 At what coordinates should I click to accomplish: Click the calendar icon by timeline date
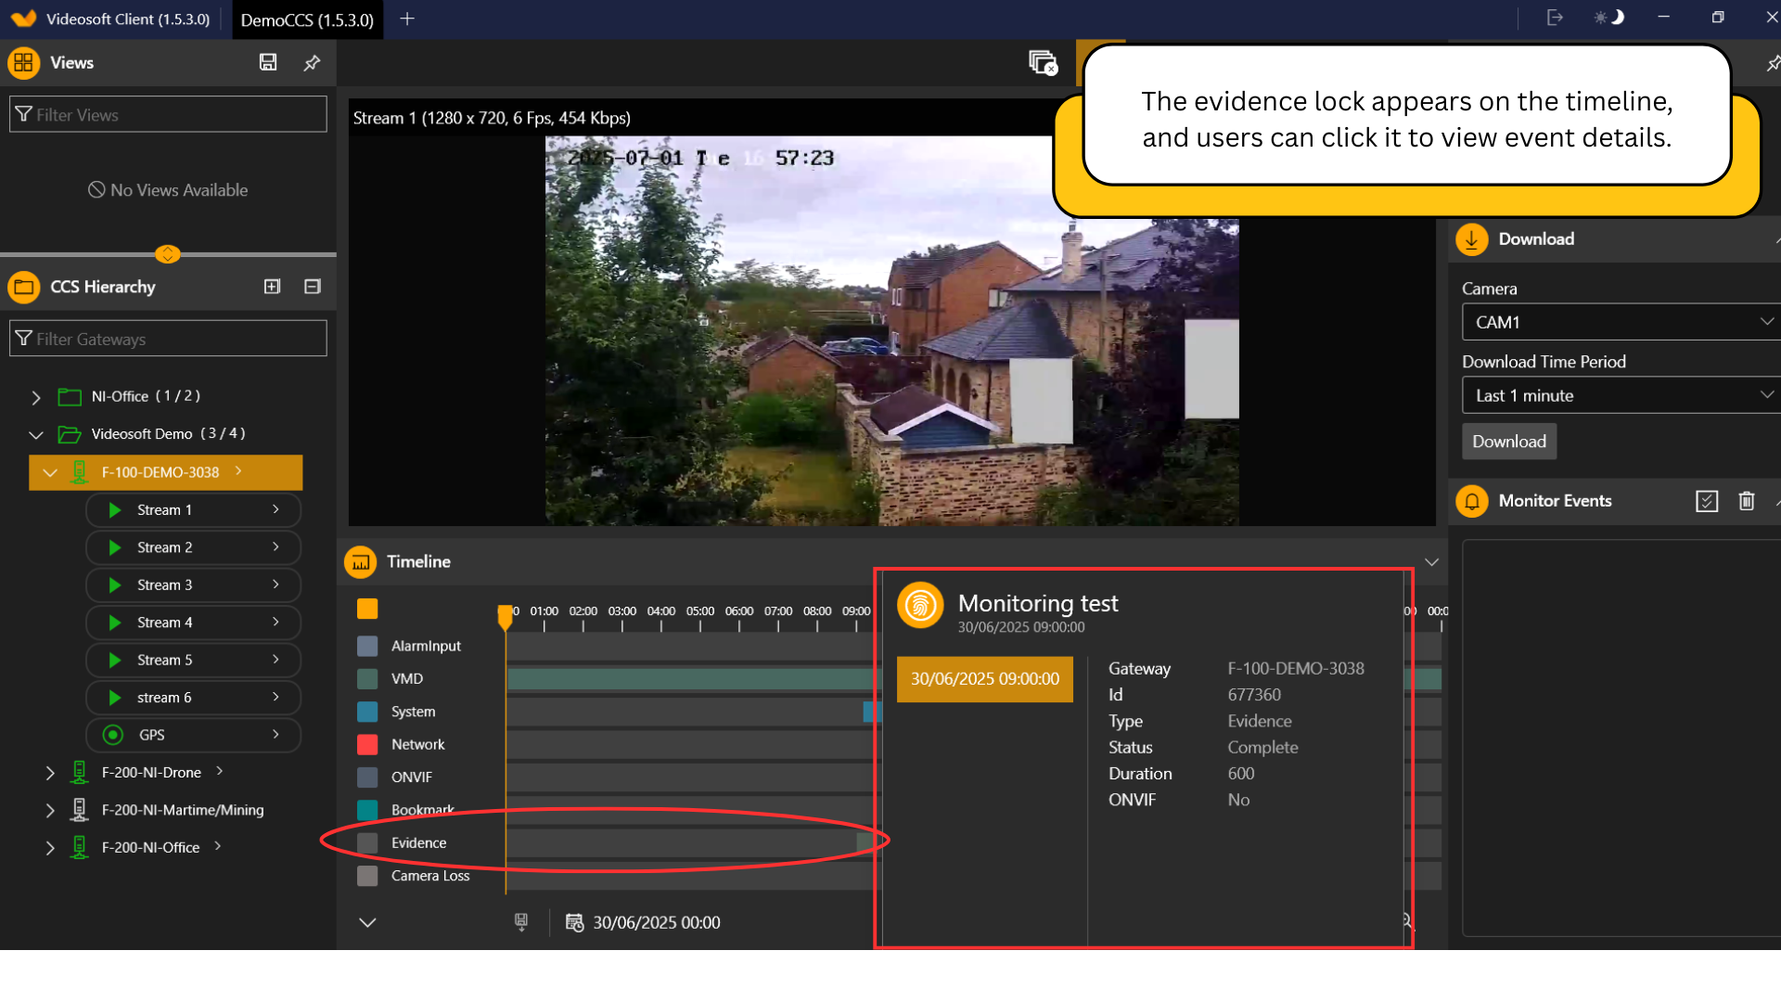[575, 922]
